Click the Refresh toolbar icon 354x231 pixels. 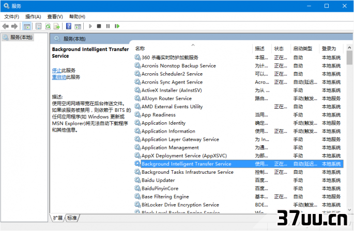[x=48, y=26]
